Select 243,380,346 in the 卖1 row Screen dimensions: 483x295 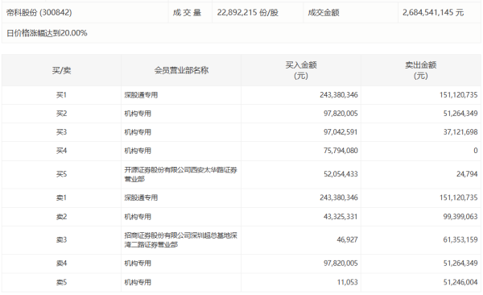339,197
